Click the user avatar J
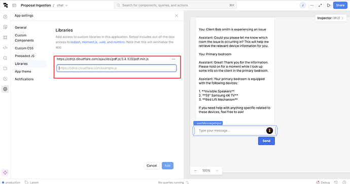350x184 pixels. (x=302, y=5)
